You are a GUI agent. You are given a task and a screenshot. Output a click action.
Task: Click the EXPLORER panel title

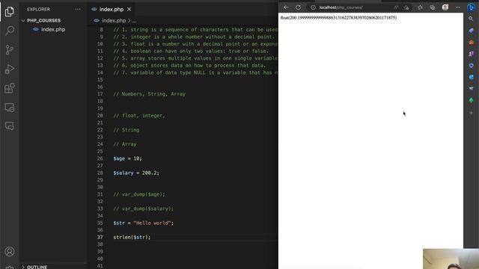[x=38, y=9]
